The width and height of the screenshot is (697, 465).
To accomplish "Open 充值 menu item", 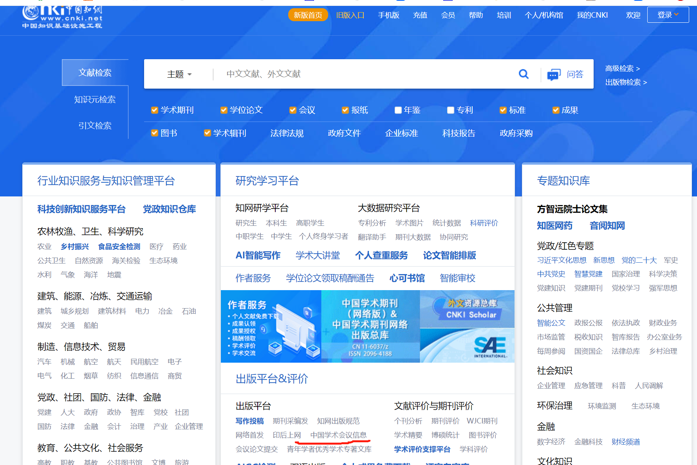I will [x=420, y=15].
